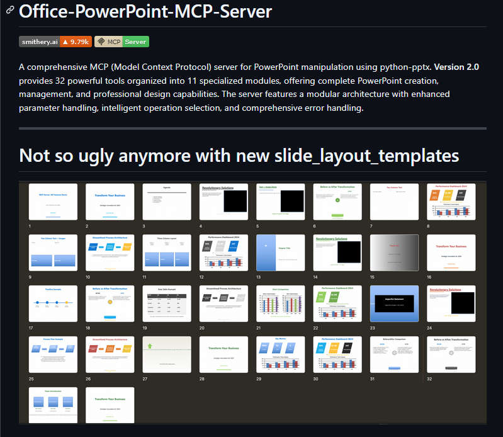The width and height of the screenshot is (503, 437).
Task: Select slide thumbnail 17 timeline
Action: pos(53,304)
